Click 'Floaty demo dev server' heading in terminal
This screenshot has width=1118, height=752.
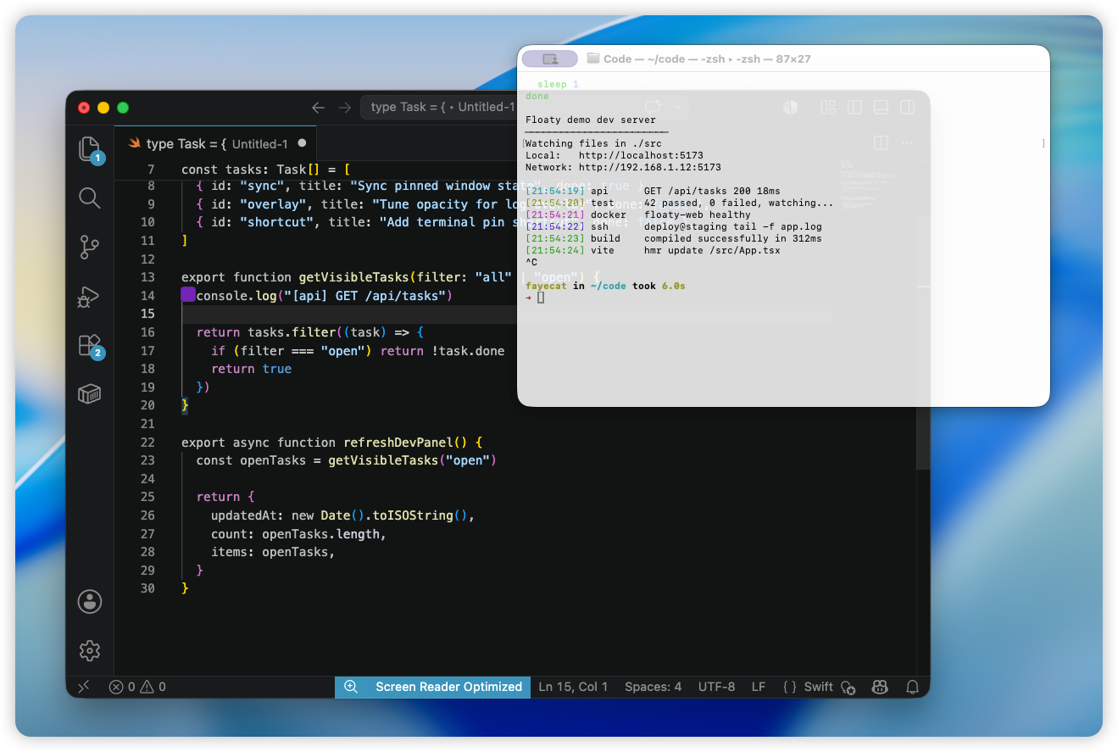(x=590, y=120)
